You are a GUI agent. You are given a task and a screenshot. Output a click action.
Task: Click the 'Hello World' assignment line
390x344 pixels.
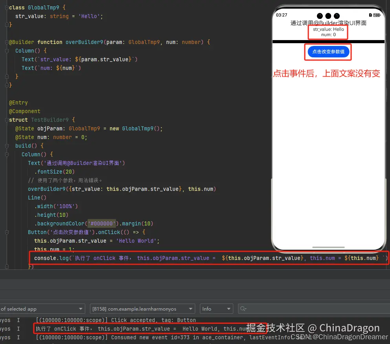[x=97, y=241]
